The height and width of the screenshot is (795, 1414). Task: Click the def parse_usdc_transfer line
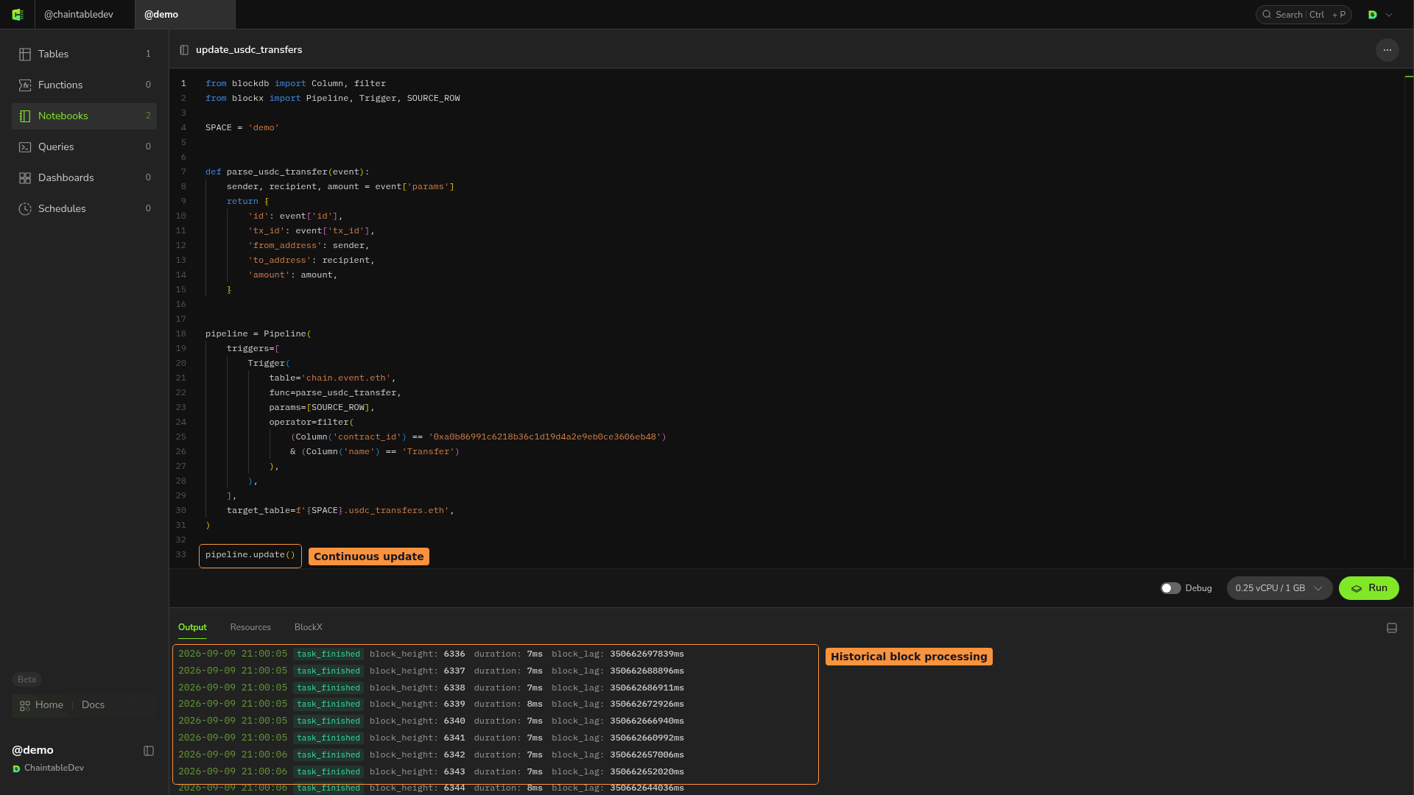tap(287, 172)
